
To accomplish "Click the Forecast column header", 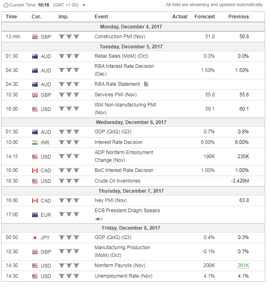I will pyautogui.click(x=204, y=17).
